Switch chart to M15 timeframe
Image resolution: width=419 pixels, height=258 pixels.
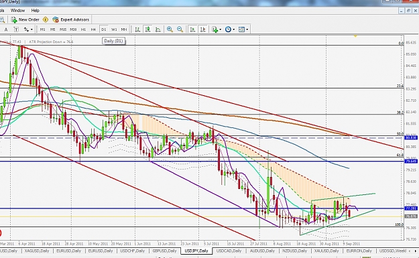tap(63, 29)
